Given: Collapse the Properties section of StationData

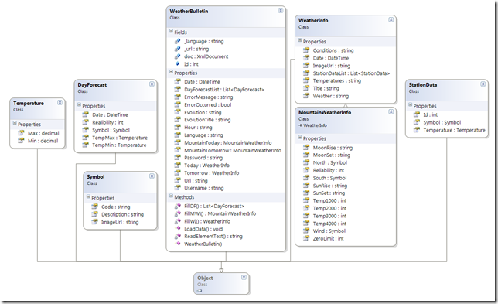Looking at the screenshot, I should coord(411,105).
